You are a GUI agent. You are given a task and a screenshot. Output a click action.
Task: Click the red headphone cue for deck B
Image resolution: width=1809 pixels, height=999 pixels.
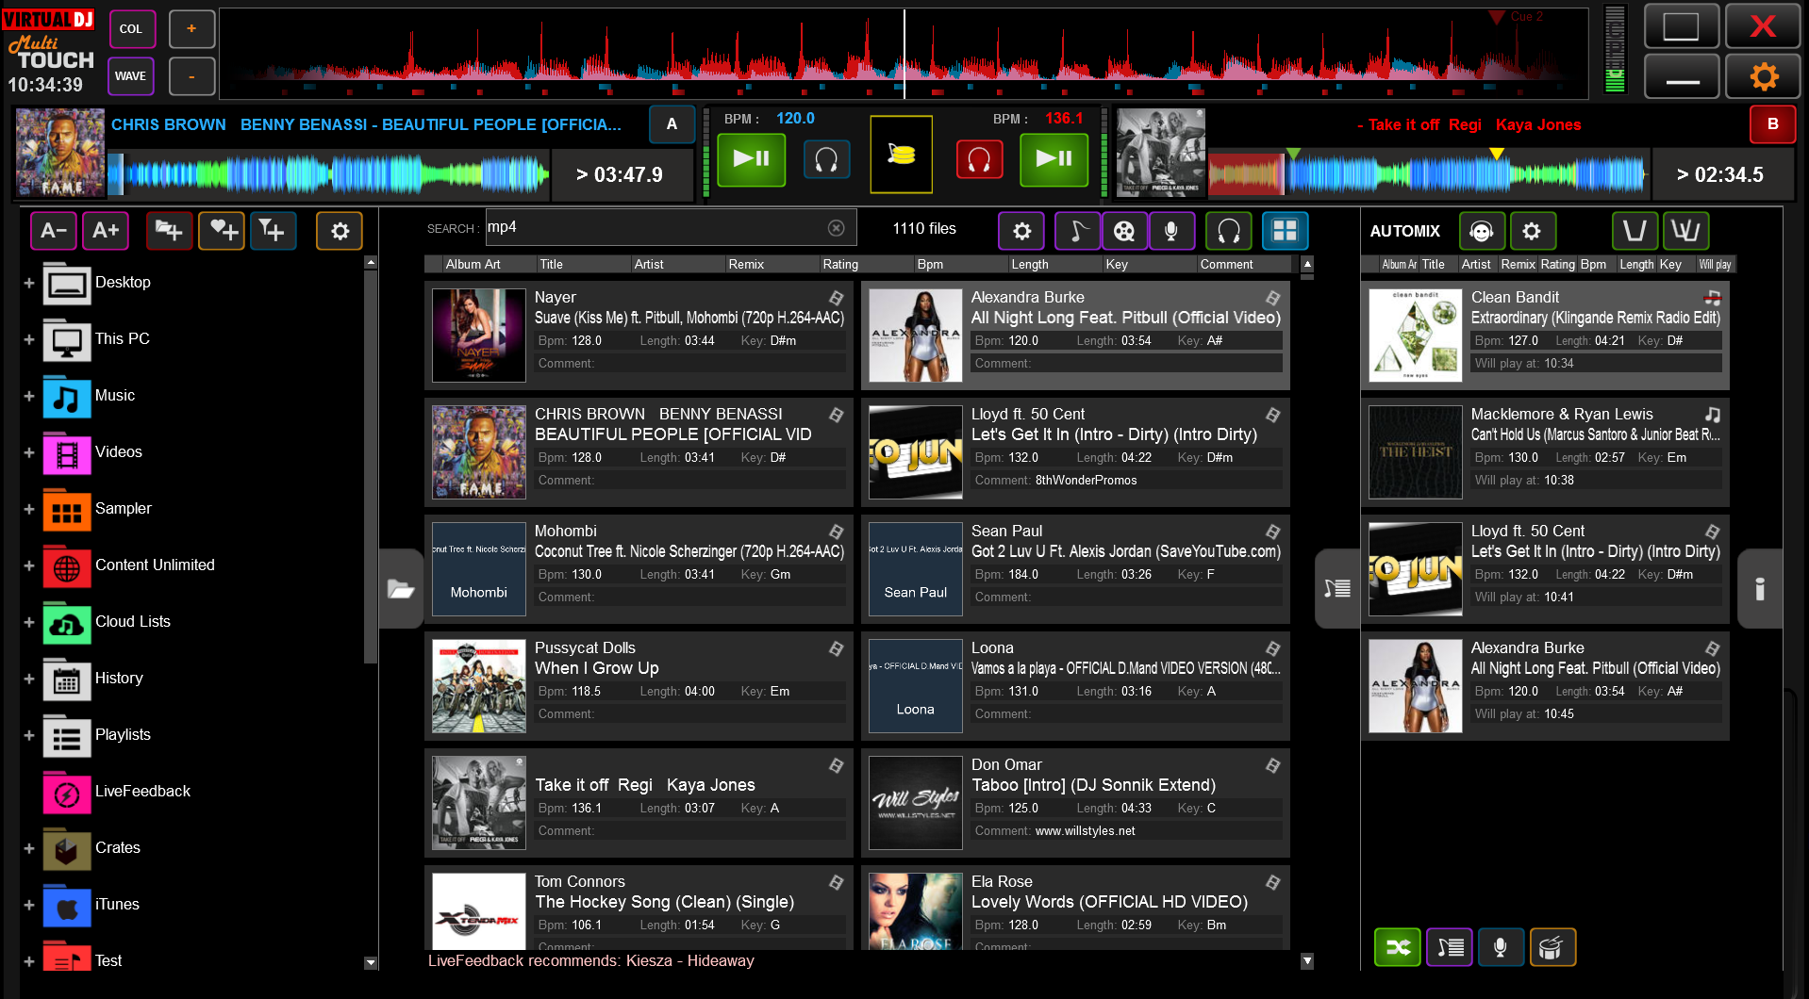[979, 159]
